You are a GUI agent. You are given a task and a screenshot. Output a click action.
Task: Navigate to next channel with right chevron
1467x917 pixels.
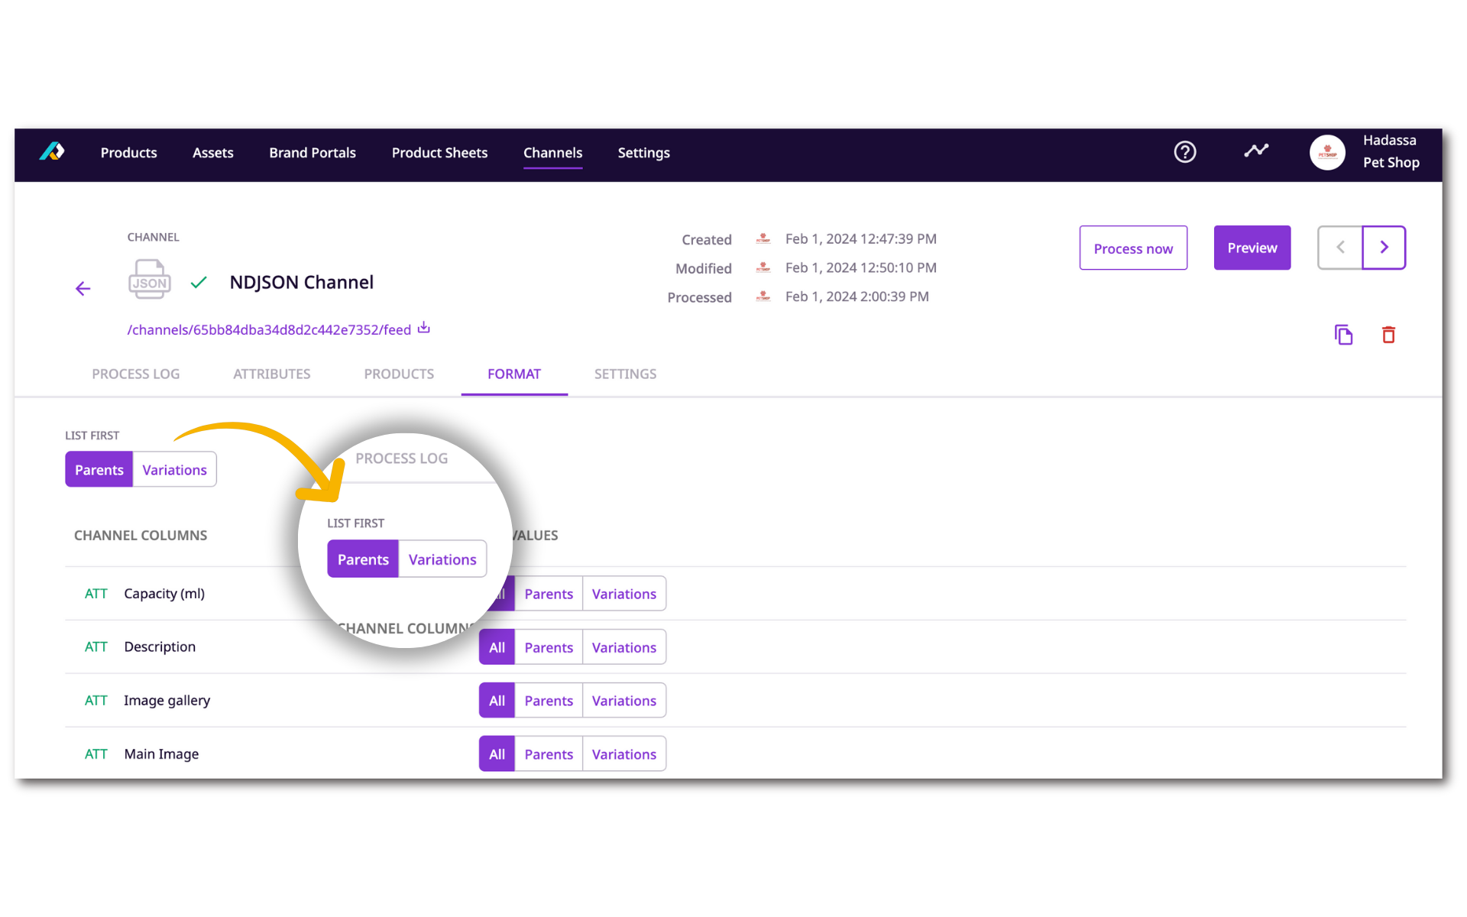[1384, 247]
